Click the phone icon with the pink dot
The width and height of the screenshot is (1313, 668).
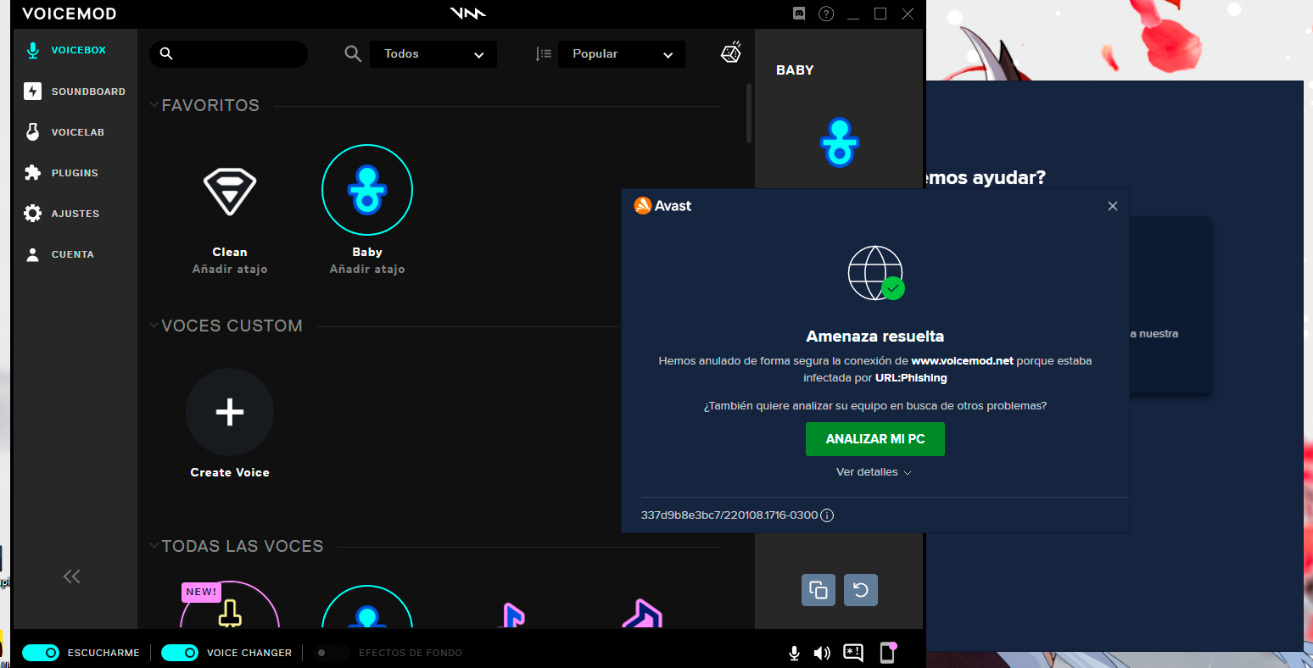pos(887,652)
